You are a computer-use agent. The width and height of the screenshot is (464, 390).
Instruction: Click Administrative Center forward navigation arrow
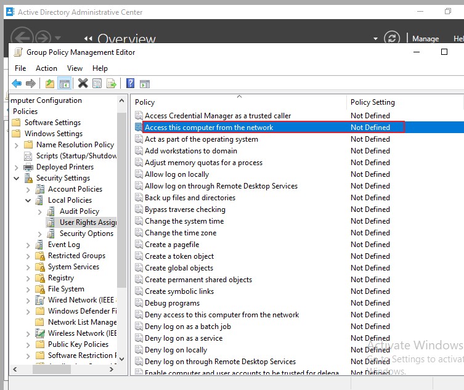coord(43,38)
